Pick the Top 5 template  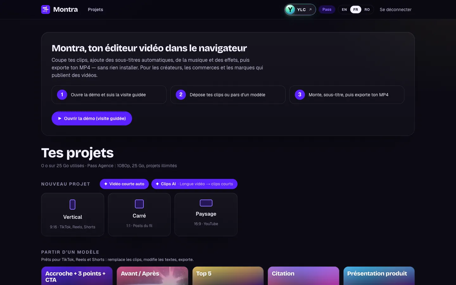click(x=228, y=276)
